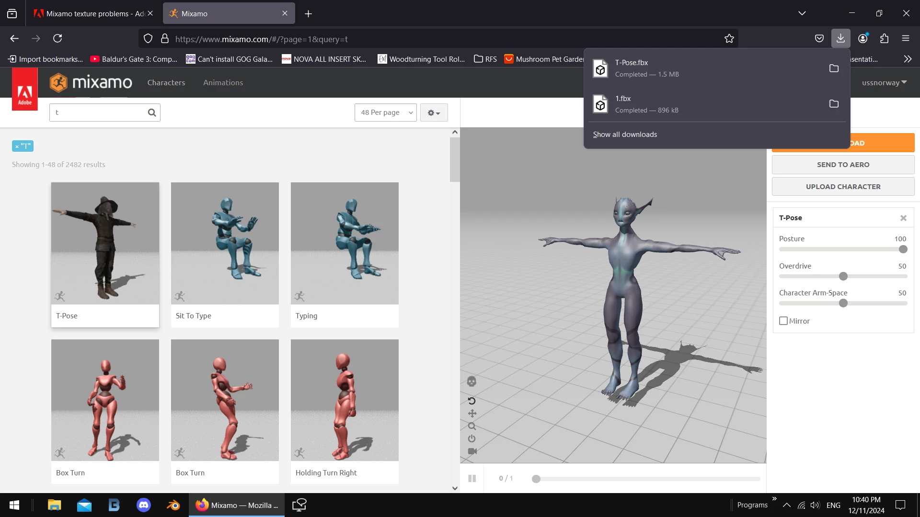Viewport: 920px width, 517px height.
Task: Close the T-Pose settings panel
Action: point(903,218)
